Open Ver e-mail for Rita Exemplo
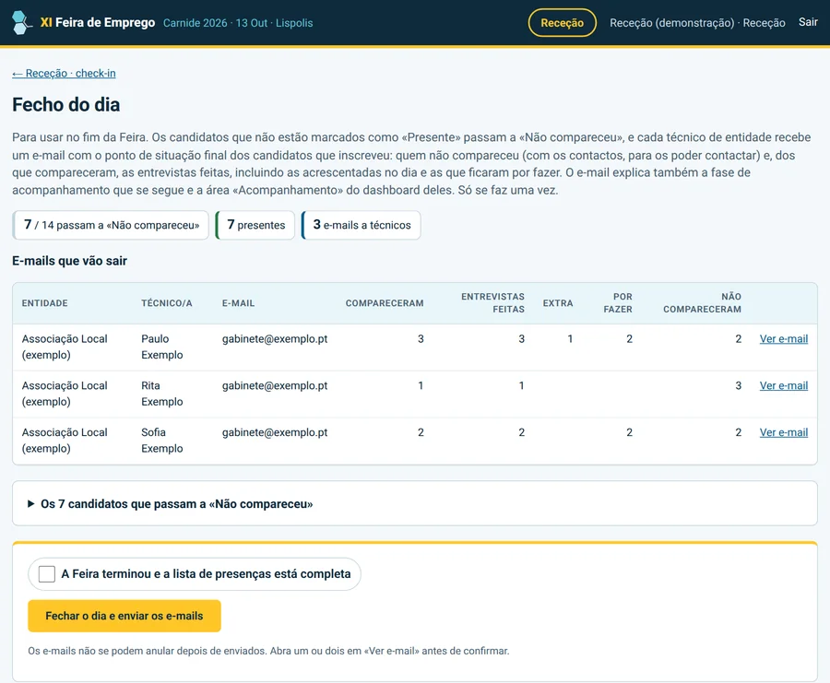The height and width of the screenshot is (683, 830). pyautogui.click(x=783, y=385)
